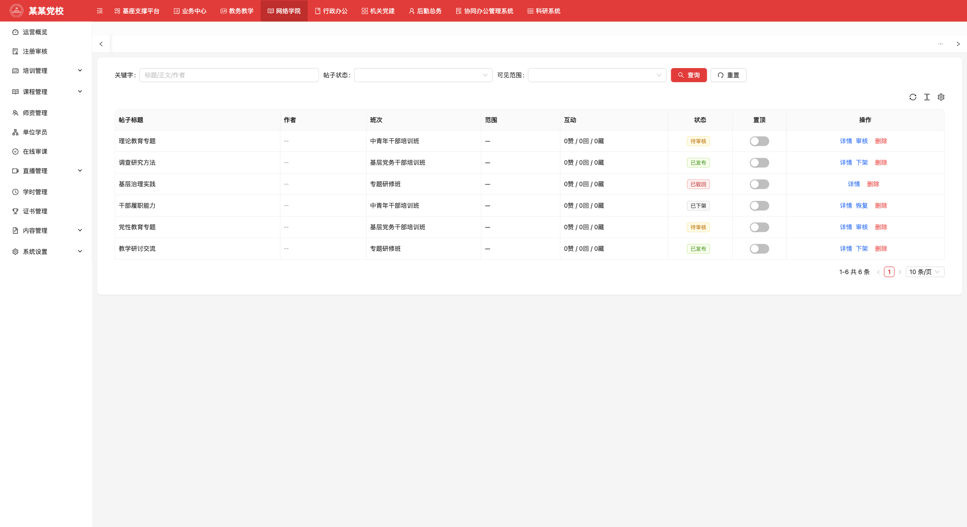The height and width of the screenshot is (527, 967).
Task: Click 下架 for 调查研究方法
Action: [862, 162]
